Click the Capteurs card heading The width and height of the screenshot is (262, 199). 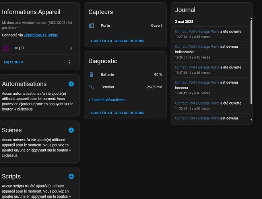tap(101, 12)
